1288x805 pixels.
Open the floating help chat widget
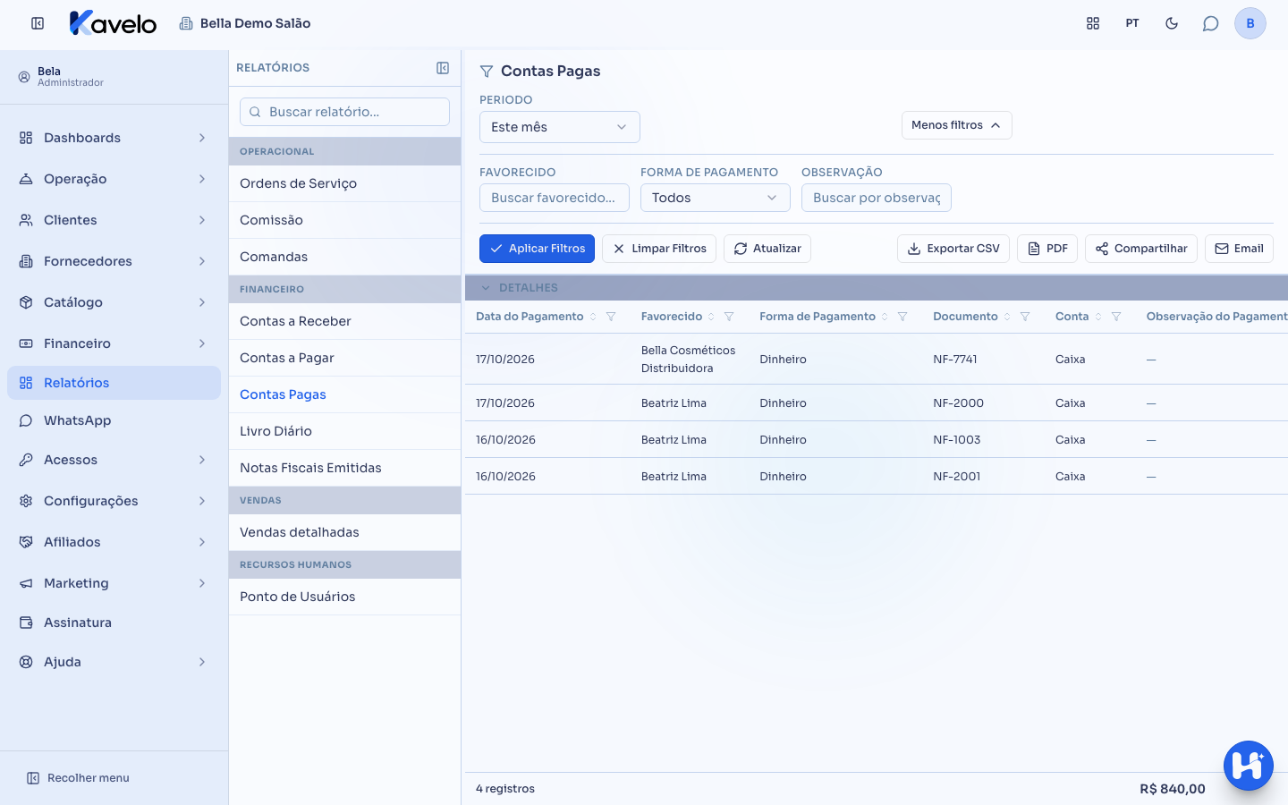pyautogui.click(x=1249, y=766)
